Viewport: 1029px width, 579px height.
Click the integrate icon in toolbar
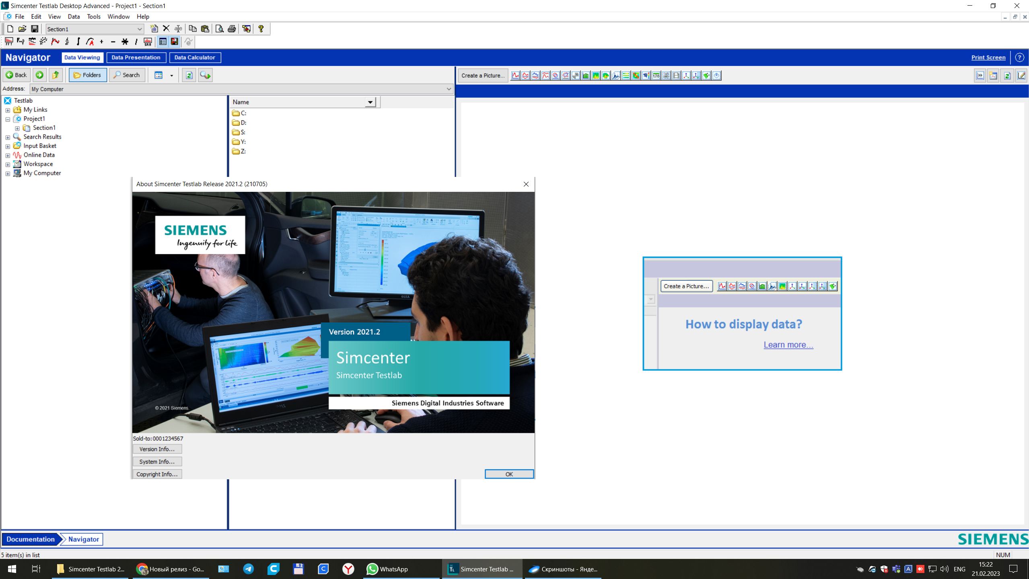(x=78, y=41)
